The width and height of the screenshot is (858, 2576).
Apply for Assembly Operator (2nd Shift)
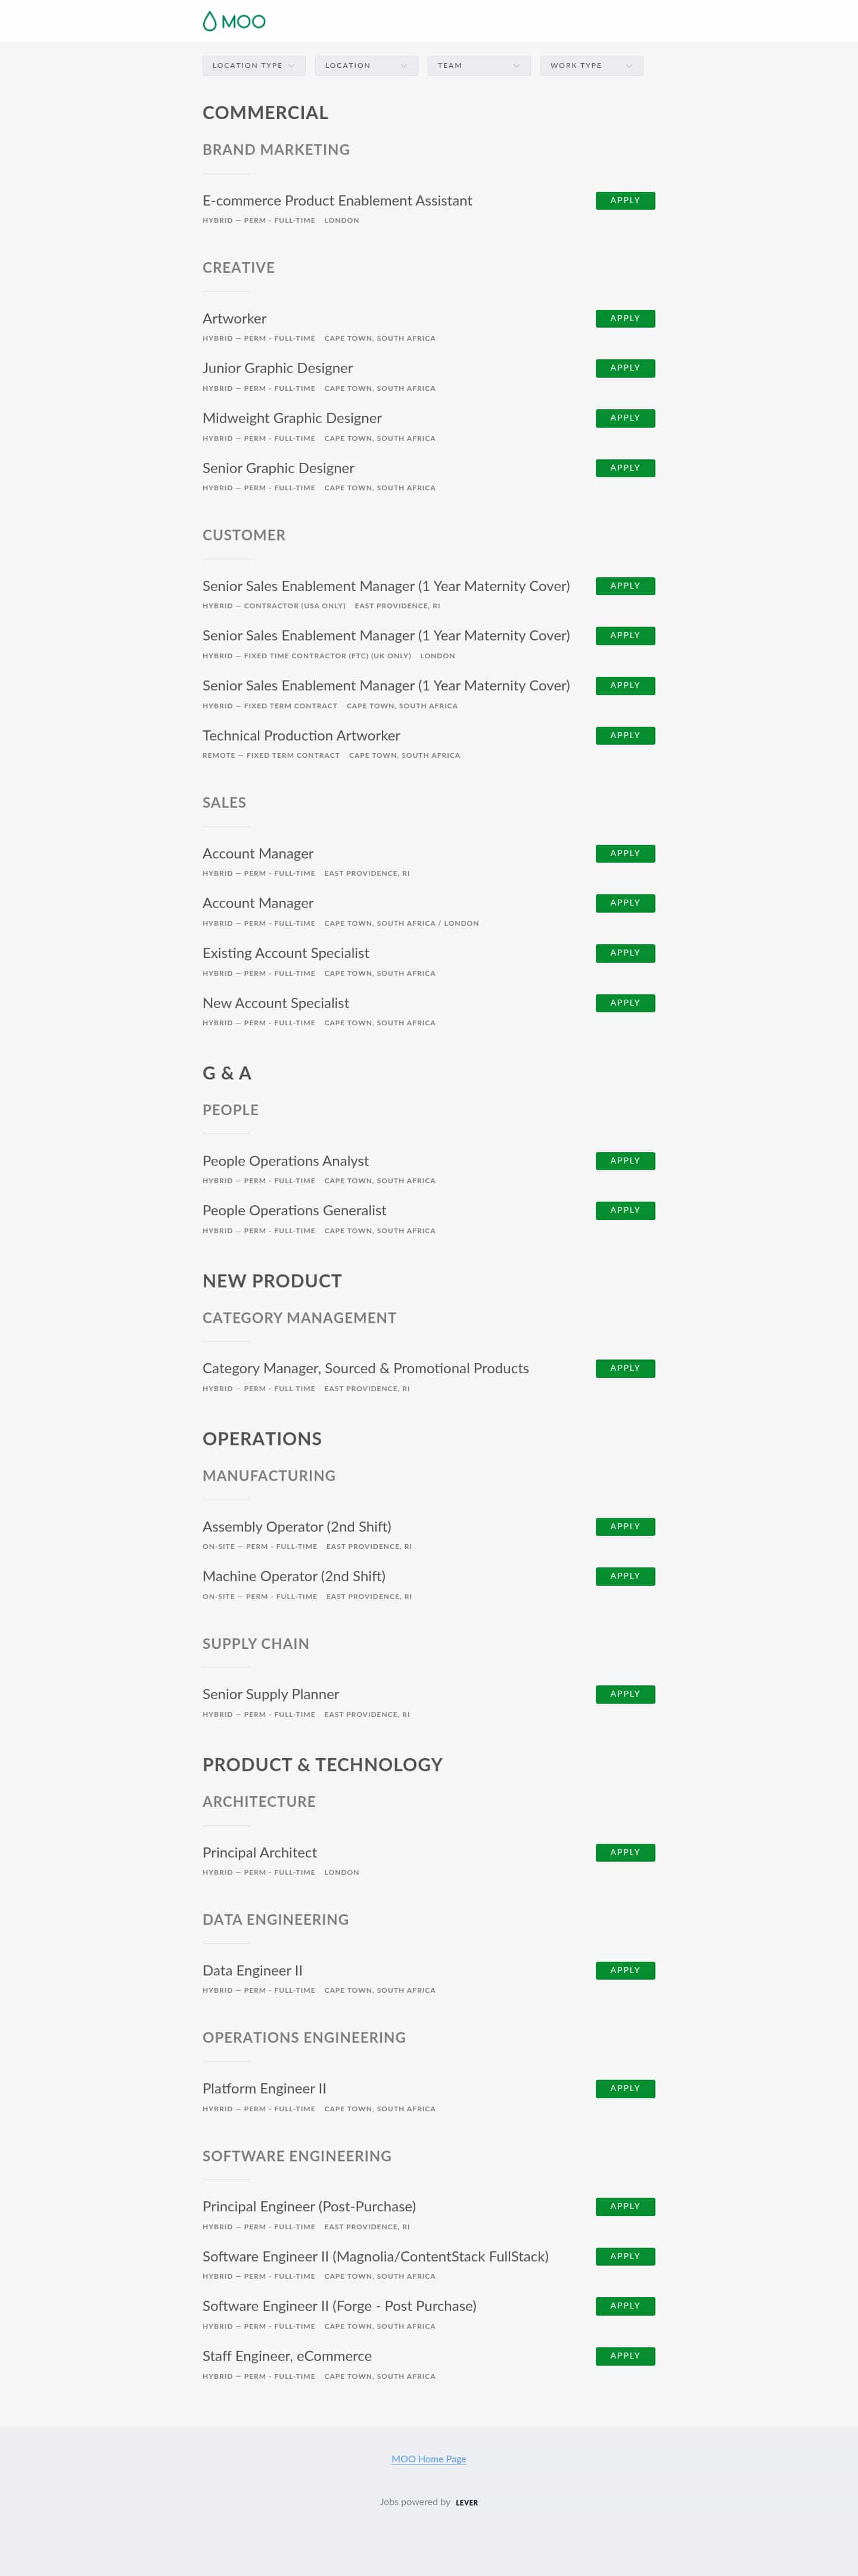click(625, 1526)
